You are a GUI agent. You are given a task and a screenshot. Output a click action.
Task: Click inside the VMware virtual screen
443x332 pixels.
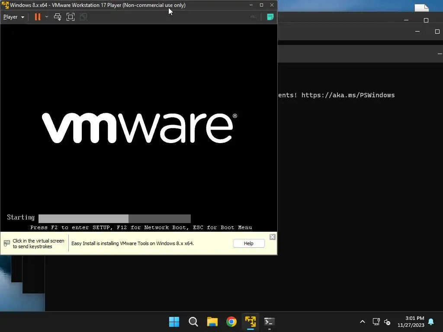pos(139,128)
